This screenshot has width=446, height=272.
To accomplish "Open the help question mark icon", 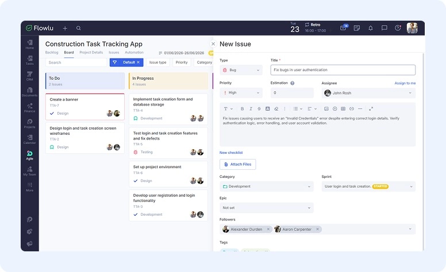I will point(398,28).
